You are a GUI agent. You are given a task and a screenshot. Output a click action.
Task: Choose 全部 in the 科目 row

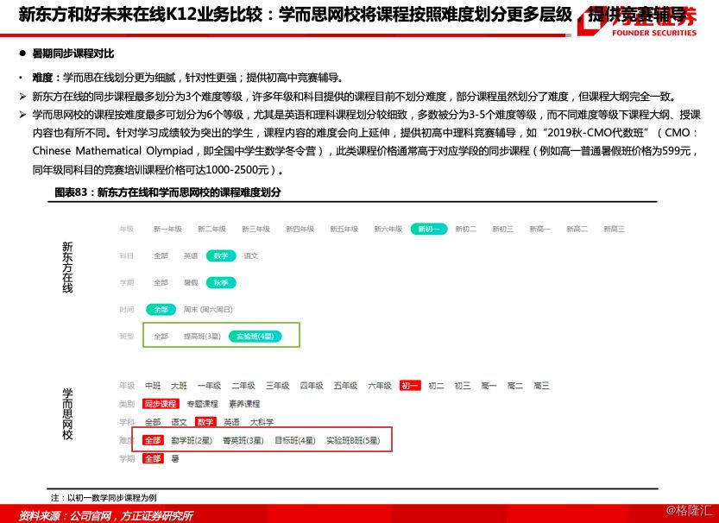point(161,255)
